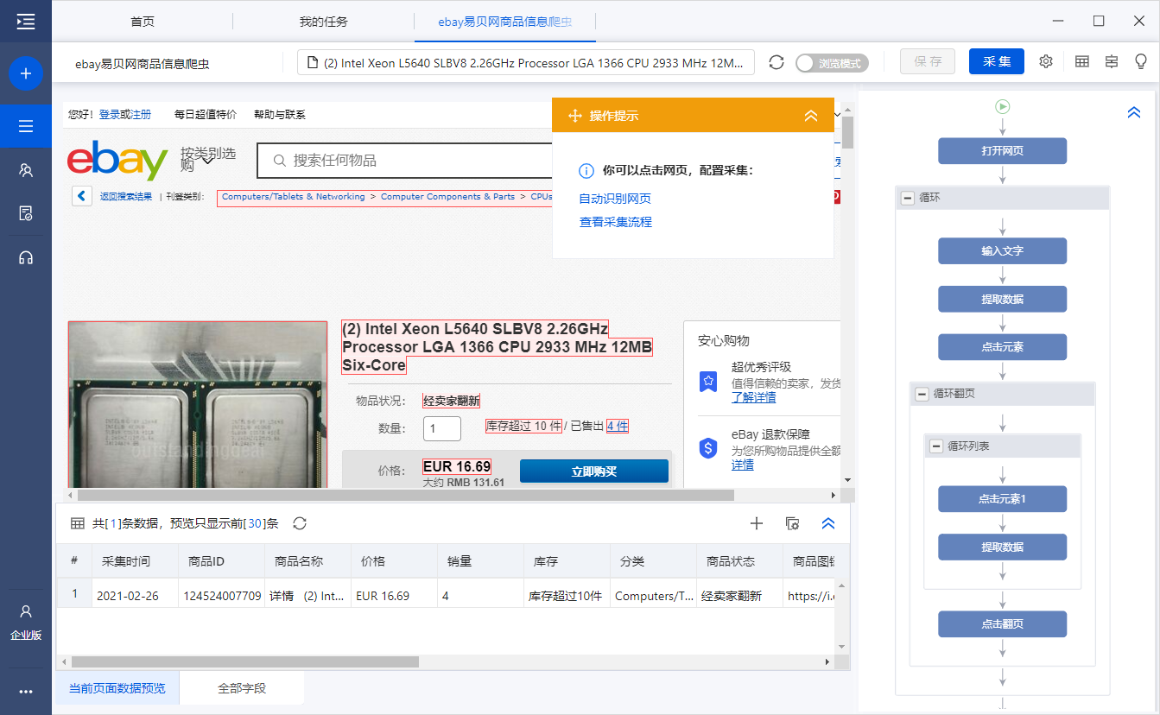Click the 商品ID column header

221,561
